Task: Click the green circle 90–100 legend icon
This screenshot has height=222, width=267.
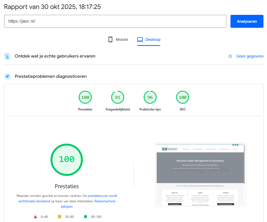Action: pos(85,217)
